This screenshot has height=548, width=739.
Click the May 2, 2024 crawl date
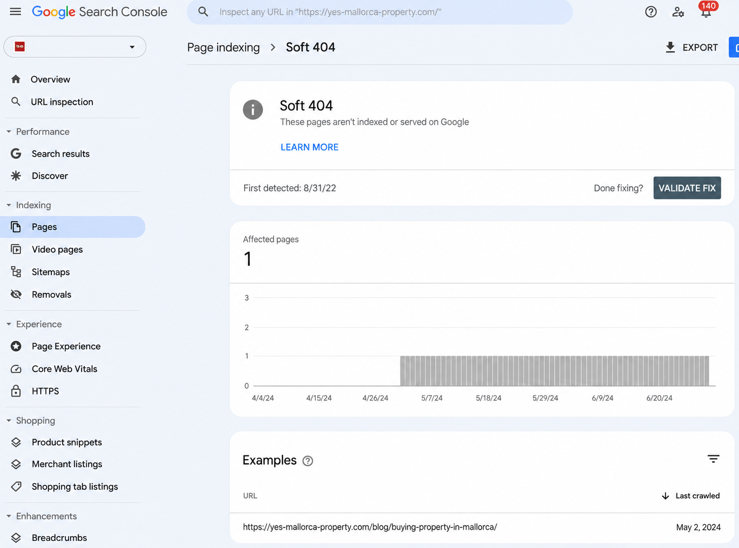[698, 527]
